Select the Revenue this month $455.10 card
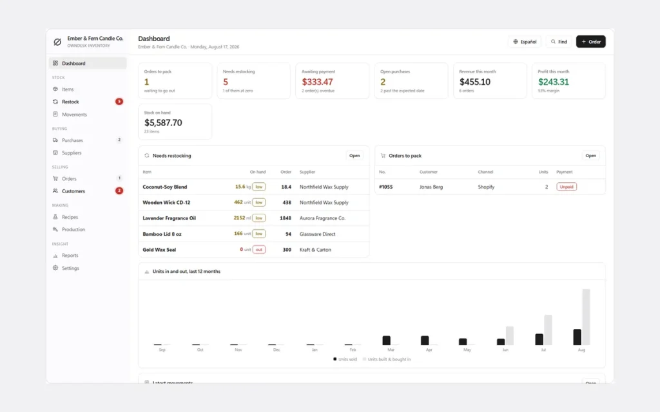The width and height of the screenshot is (660, 412). click(490, 80)
